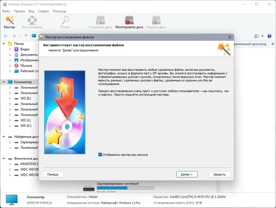Click the DESKTOP-M4P0LIA computer name
Image resolution: width=276 pixels, height=208 pixels.
[x=39, y=203]
